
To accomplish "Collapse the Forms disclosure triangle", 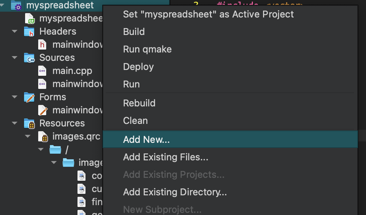I will pyautogui.click(x=15, y=97).
